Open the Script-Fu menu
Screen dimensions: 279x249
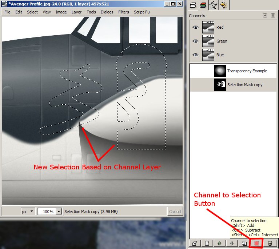(x=142, y=12)
